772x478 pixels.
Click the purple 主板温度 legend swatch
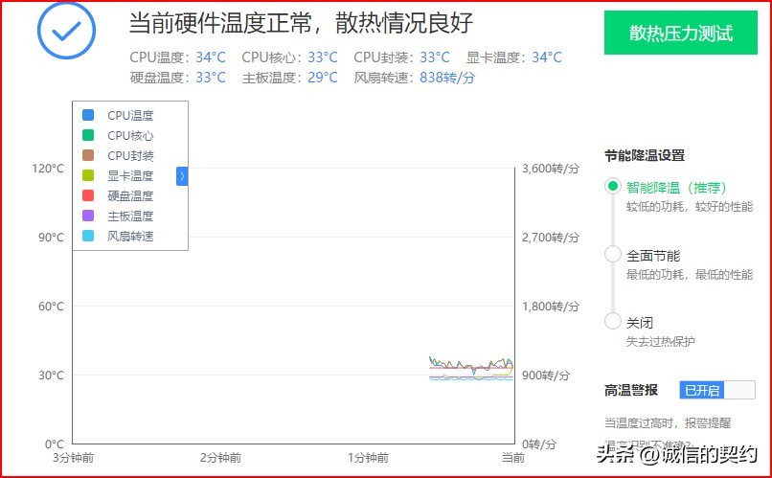pyautogui.click(x=88, y=216)
